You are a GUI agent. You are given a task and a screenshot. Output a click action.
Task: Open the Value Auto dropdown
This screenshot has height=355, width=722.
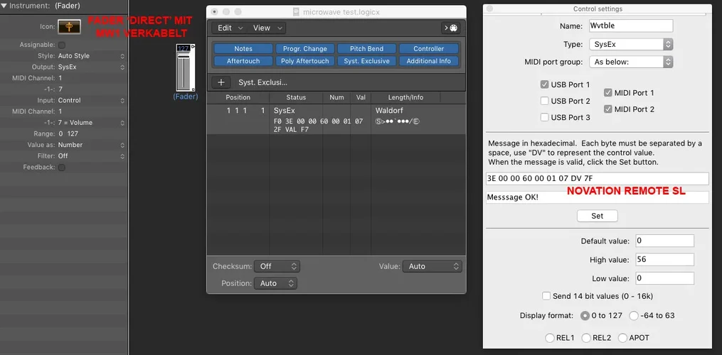coord(432,266)
